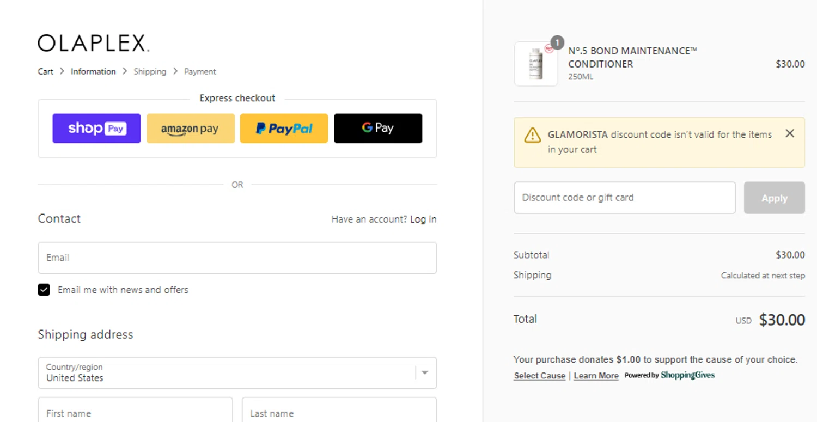Dismiss the GLAMORISTA discount code warning
817x422 pixels.
790,133
